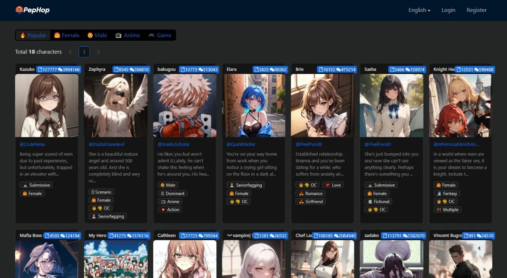Click the Register link

pyautogui.click(x=477, y=10)
